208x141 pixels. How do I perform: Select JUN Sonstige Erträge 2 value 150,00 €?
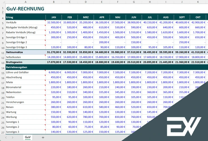coord(134,42)
